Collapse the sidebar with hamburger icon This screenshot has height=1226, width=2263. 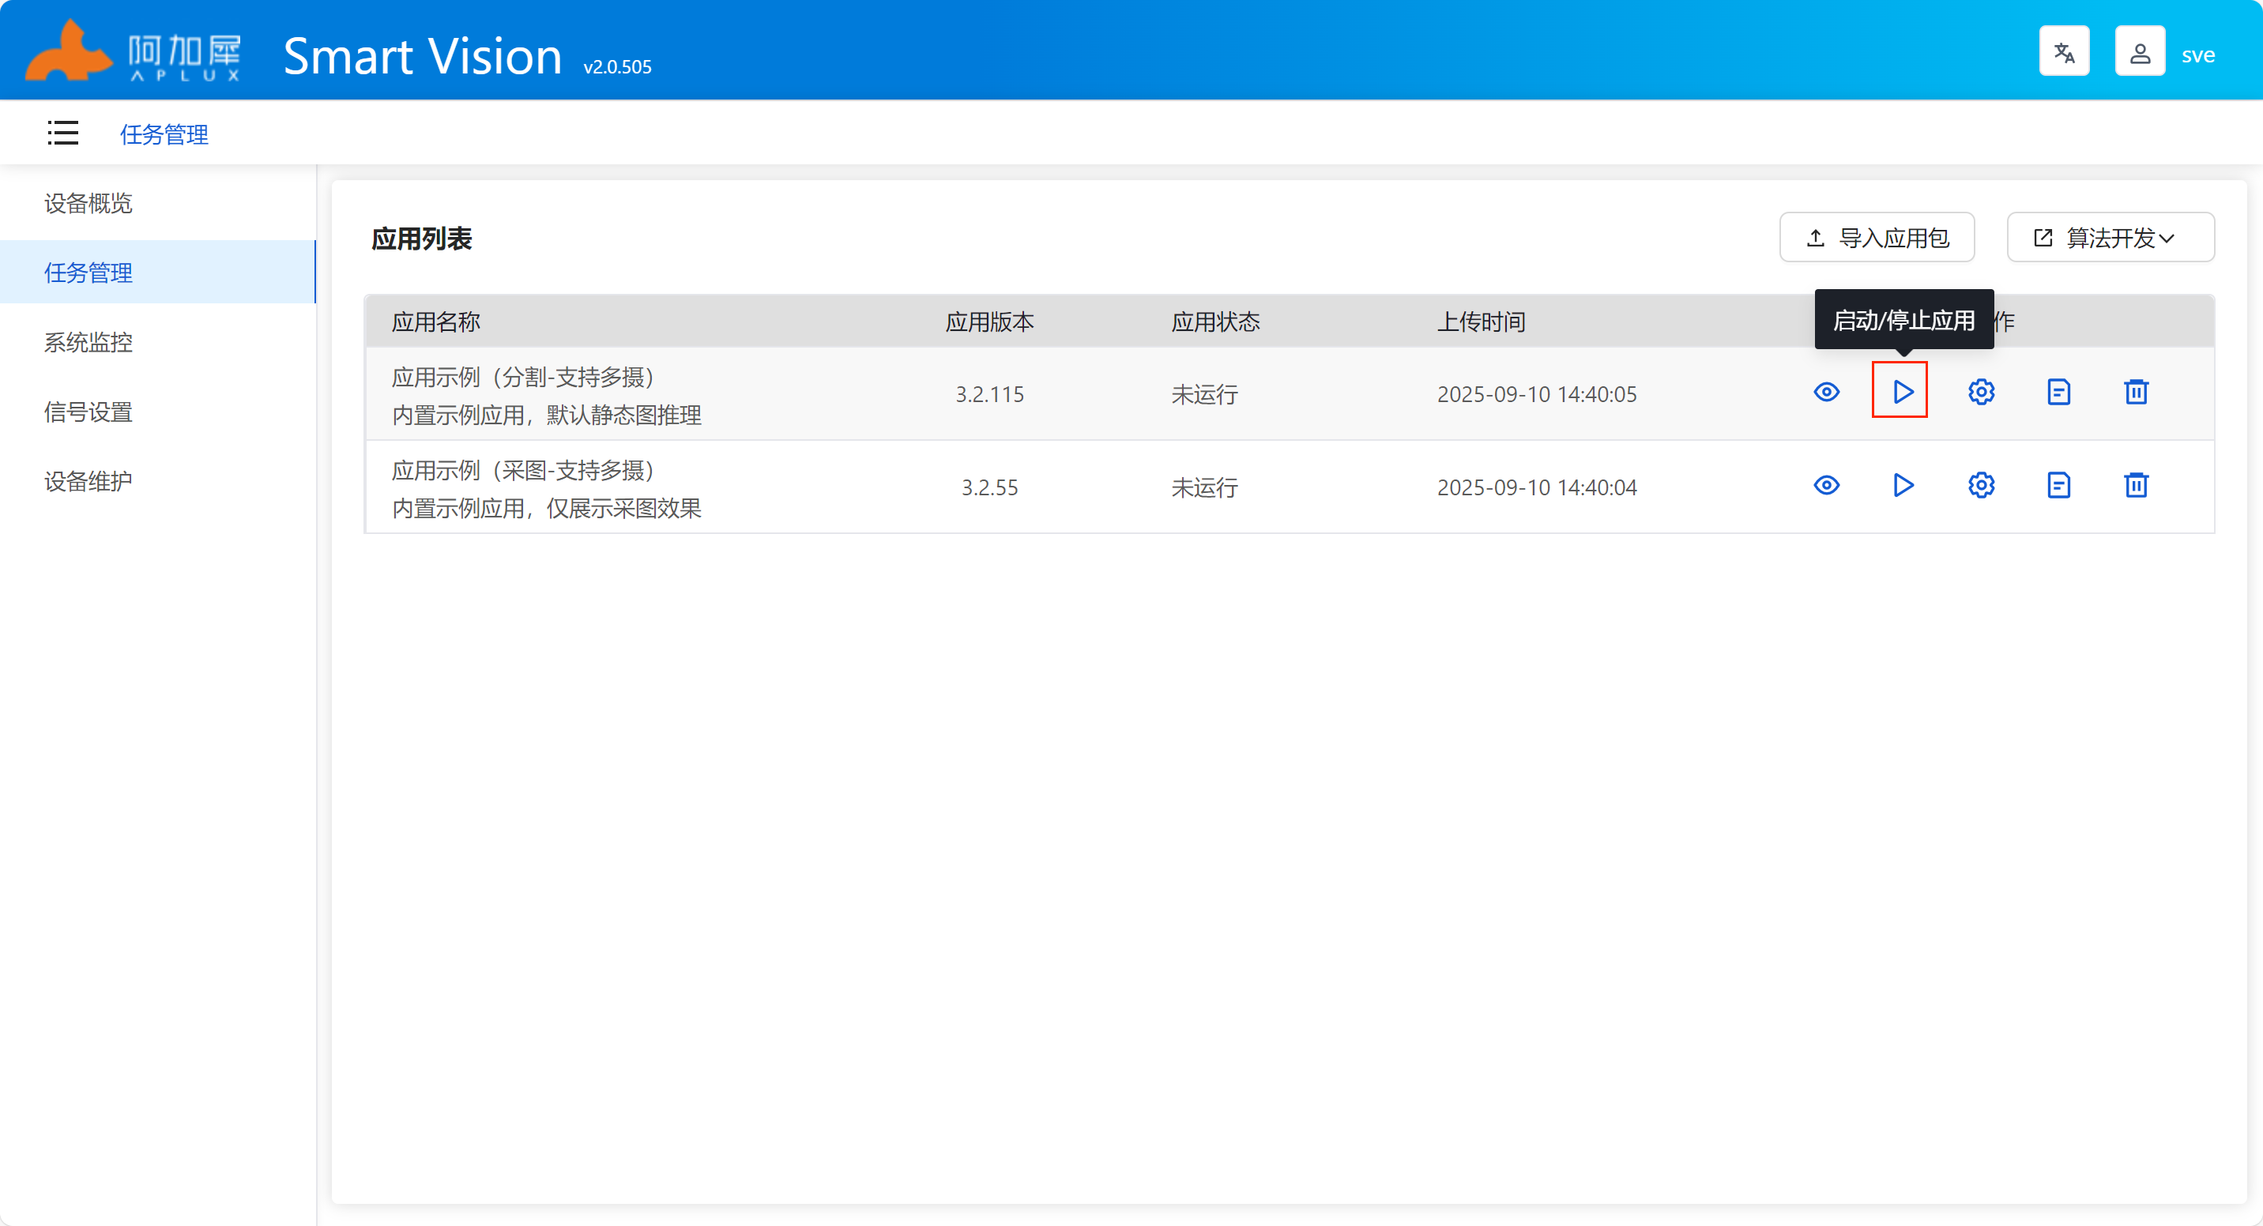pyautogui.click(x=62, y=133)
